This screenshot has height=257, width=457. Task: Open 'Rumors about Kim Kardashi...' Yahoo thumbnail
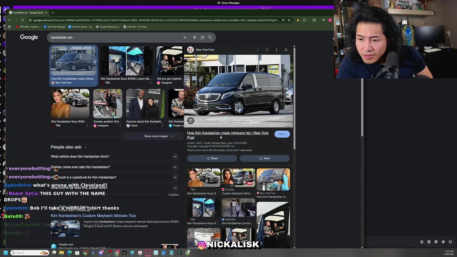pos(145,104)
